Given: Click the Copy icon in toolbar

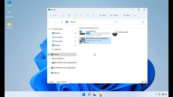Looking at the screenshot, I should [69, 15].
